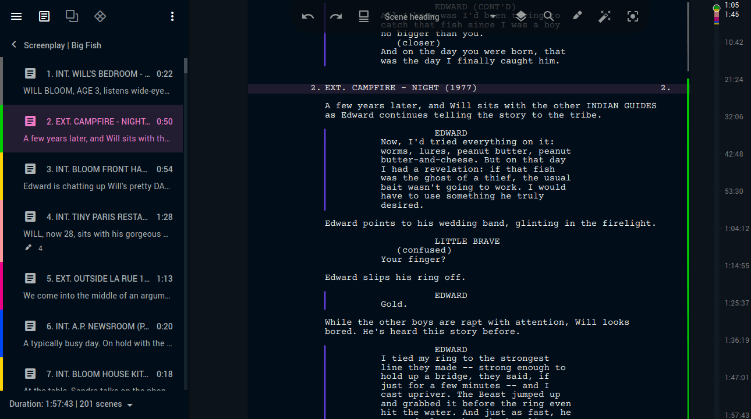Open the diamond-shaped structure view icon

[100, 16]
